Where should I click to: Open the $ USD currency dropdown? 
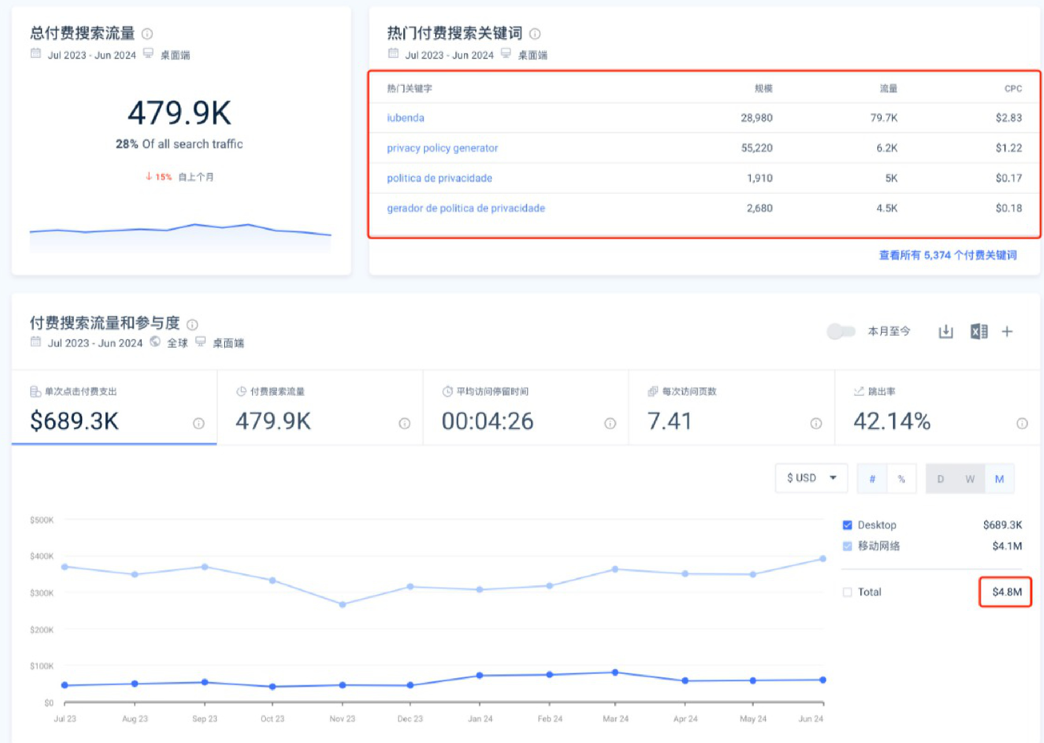pos(811,478)
